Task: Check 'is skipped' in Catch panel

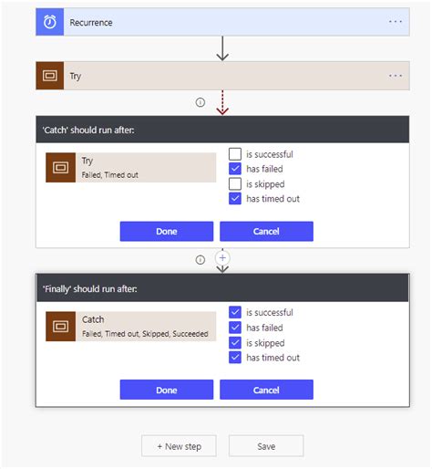Action: point(235,183)
